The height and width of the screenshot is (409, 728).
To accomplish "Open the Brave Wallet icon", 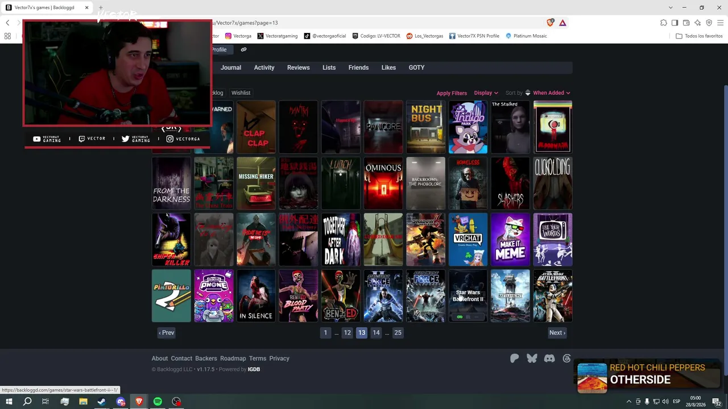I will [686, 23].
